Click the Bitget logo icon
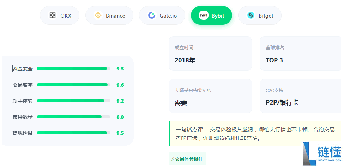The width and height of the screenshot is (343, 166). 251,15
